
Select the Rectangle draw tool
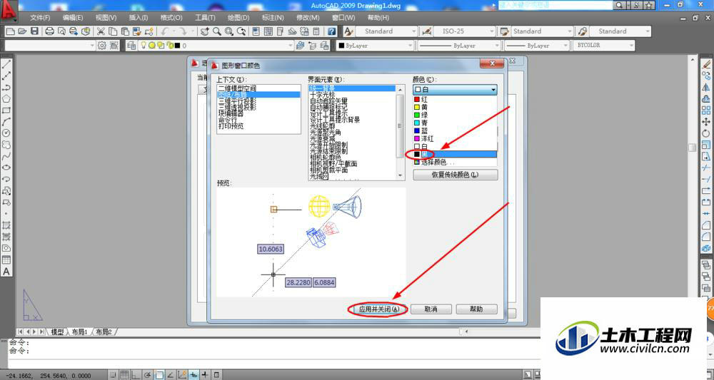point(6,111)
